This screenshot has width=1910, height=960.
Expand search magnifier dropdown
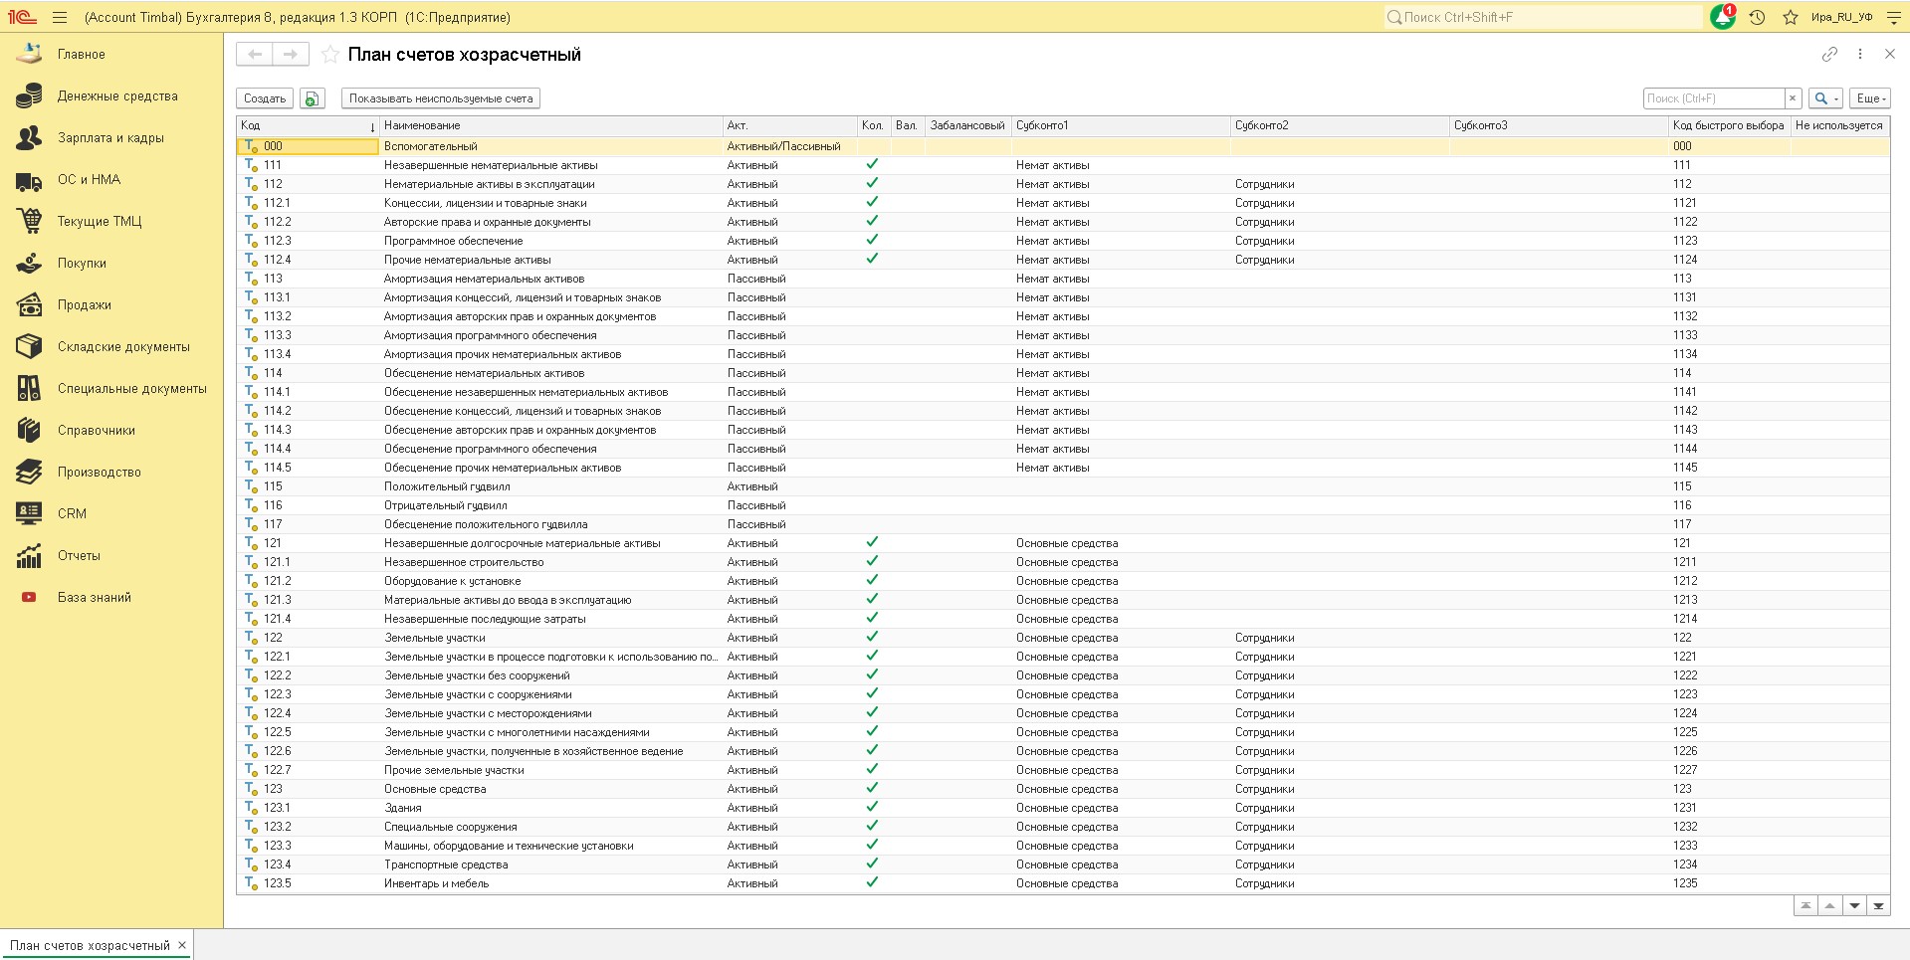pyautogui.click(x=1825, y=98)
